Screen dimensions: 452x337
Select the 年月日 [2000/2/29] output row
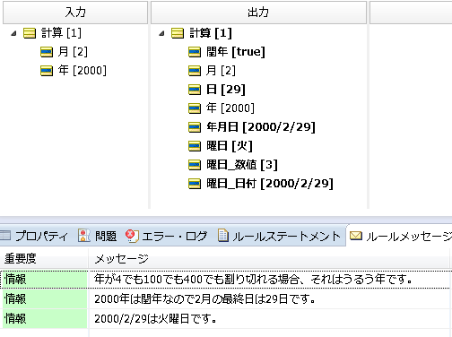[x=261, y=127]
